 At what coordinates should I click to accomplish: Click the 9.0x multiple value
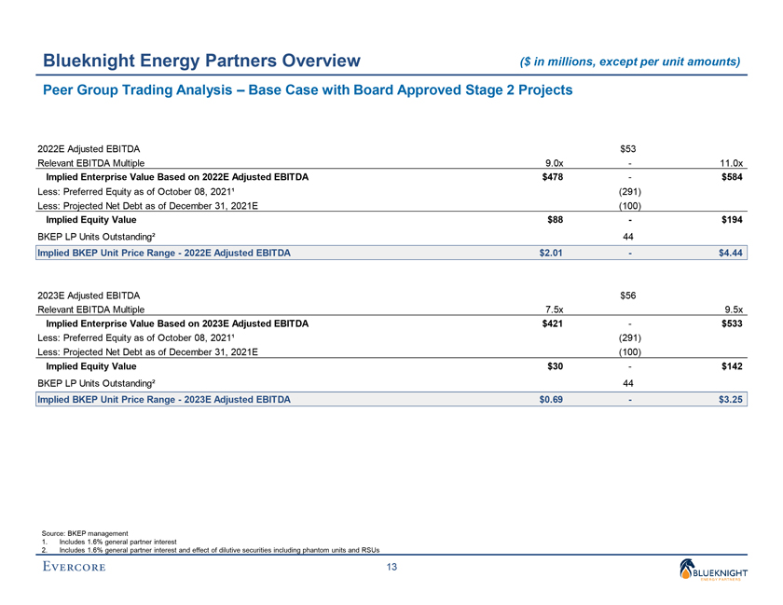click(x=554, y=163)
